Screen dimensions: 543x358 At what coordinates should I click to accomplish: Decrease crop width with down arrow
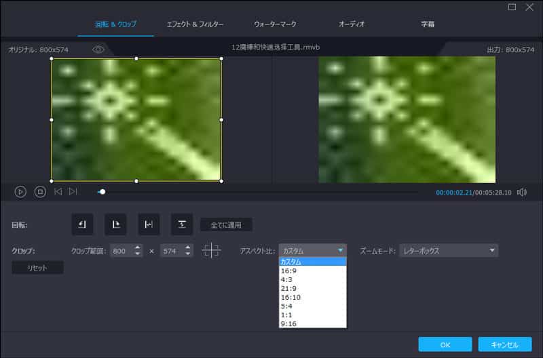(138, 254)
